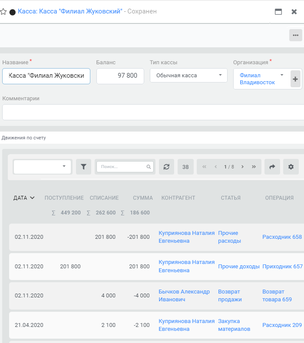The width and height of the screenshot is (304, 343).
Task: Maximize the cash register window
Action: coord(278,12)
